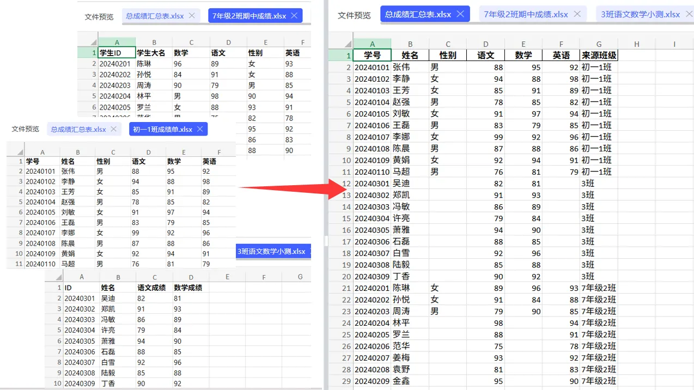Click 萧雅 name cell in 语文成绩 quiz sheet

pyautogui.click(x=118, y=341)
